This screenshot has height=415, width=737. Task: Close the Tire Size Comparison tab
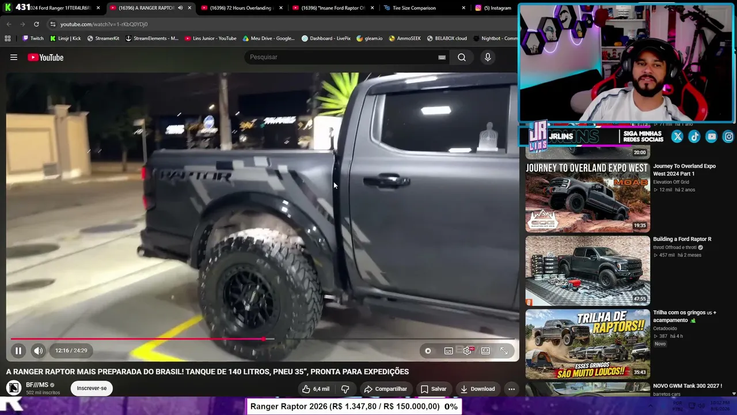464,8
